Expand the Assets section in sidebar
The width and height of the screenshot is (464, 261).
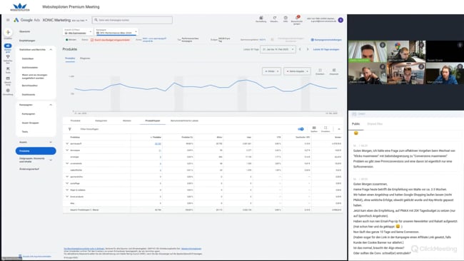[x=51, y=142]
